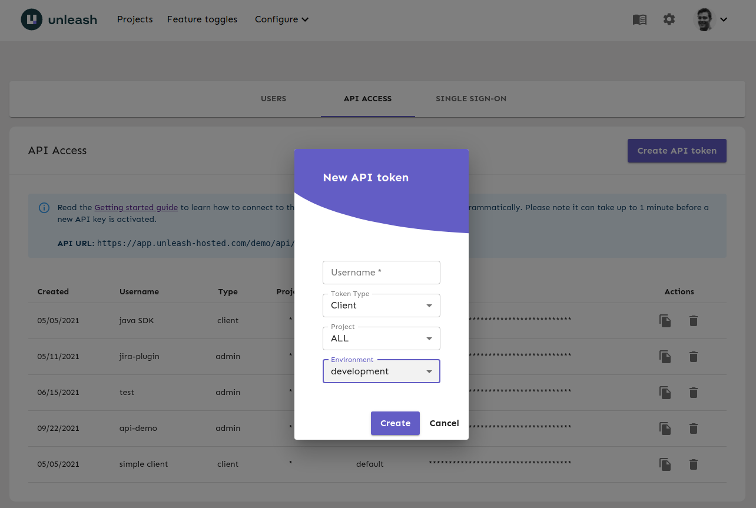Expand the Project dropdown
The height and width of the screenshot is (508, 756).
pyautogui.click(x=382, y=338)
